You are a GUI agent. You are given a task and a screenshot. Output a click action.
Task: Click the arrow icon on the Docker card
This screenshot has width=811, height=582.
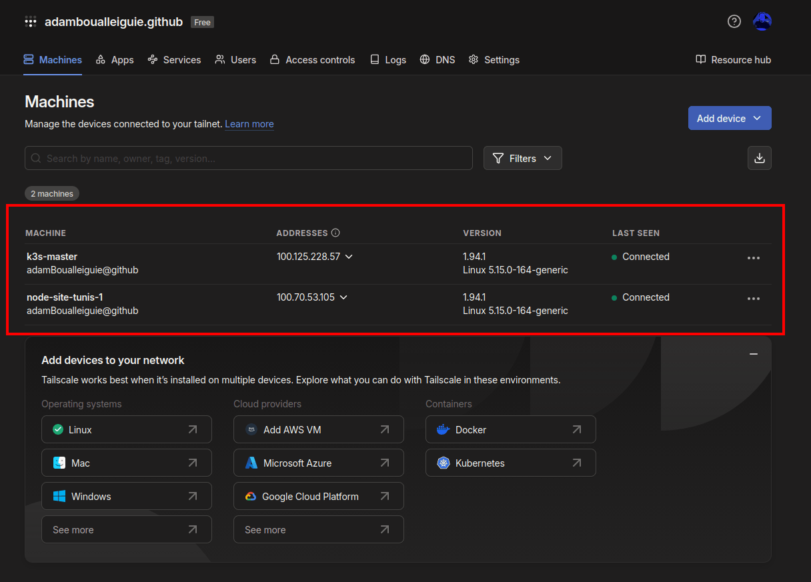[x=577, y=429]
